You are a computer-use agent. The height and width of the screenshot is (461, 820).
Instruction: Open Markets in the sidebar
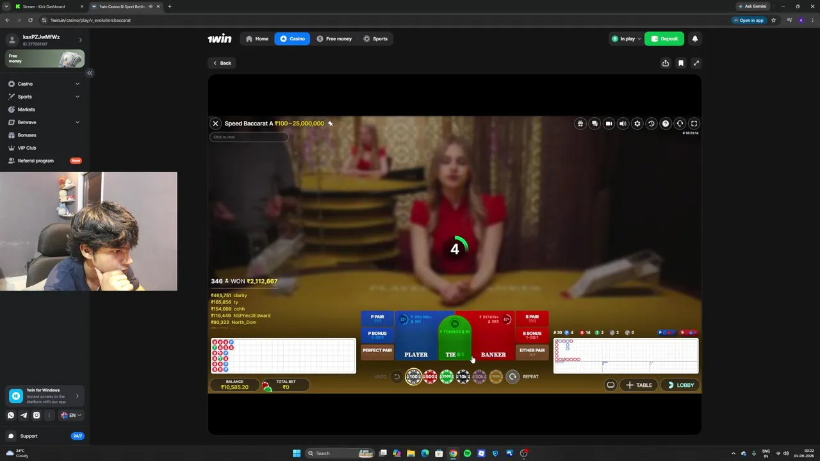(x=44, y=109)
